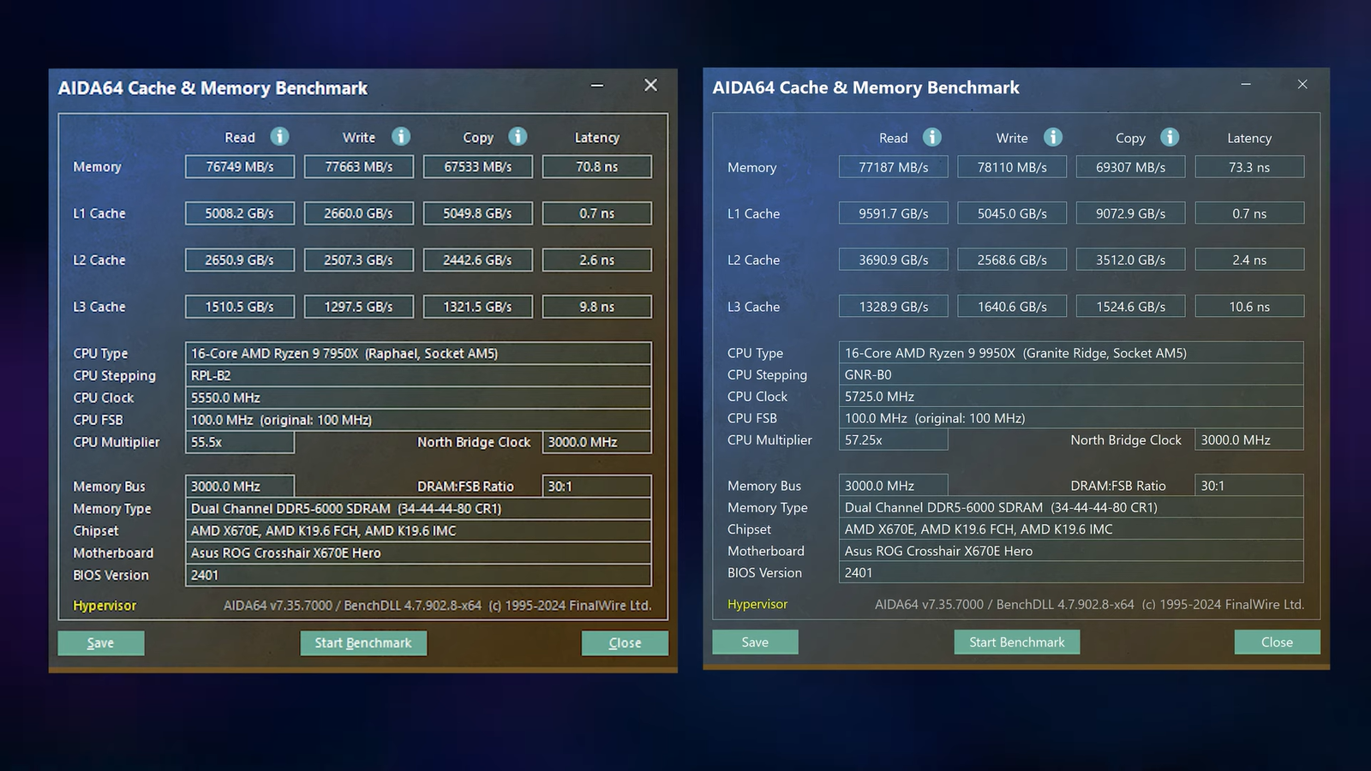Image resolution: width=1371 pixels, height=771 pixels.
Task: Select L2 Cache latency 2.4 ns
Action: pyautogui.click(x=1249, y=260)
